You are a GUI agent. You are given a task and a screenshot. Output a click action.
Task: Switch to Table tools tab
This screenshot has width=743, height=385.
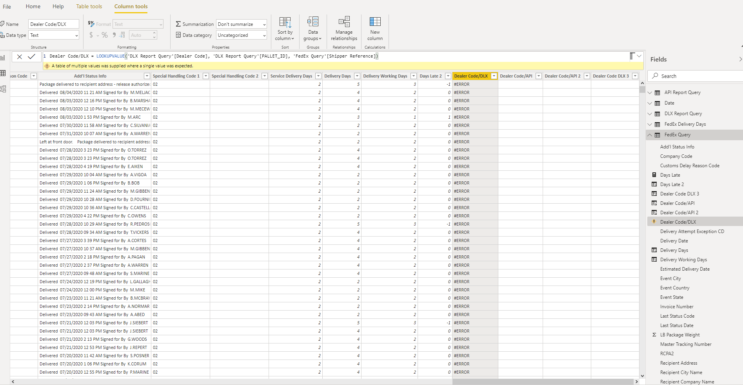(89, 6)
